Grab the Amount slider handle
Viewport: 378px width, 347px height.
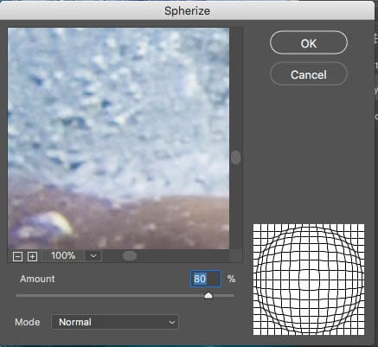tap(208, 296)
